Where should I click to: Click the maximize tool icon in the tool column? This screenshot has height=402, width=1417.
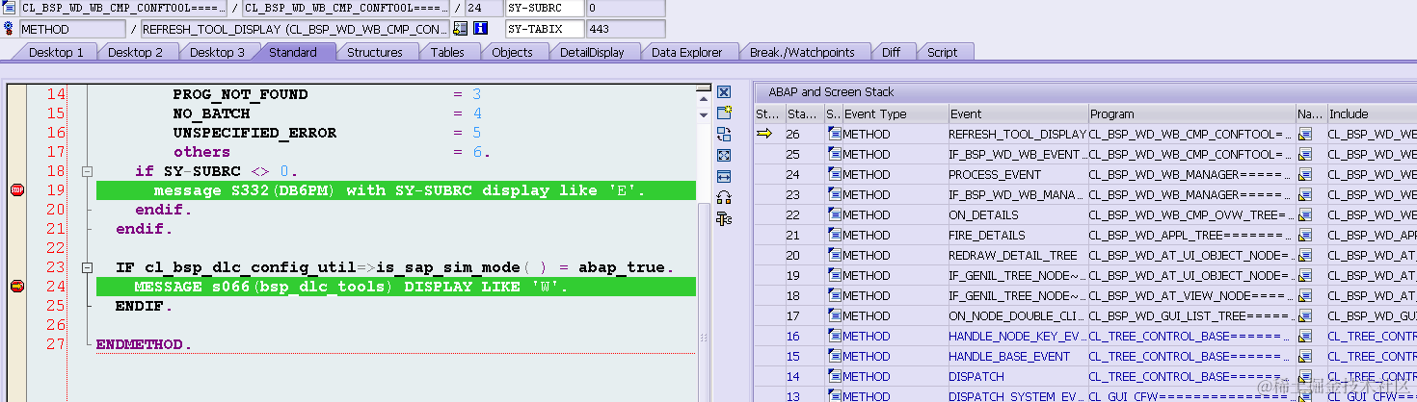point(724,155)
